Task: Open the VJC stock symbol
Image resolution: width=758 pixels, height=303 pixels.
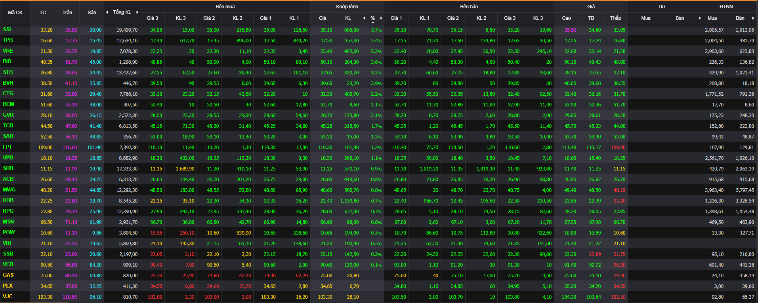Action: 8,297
